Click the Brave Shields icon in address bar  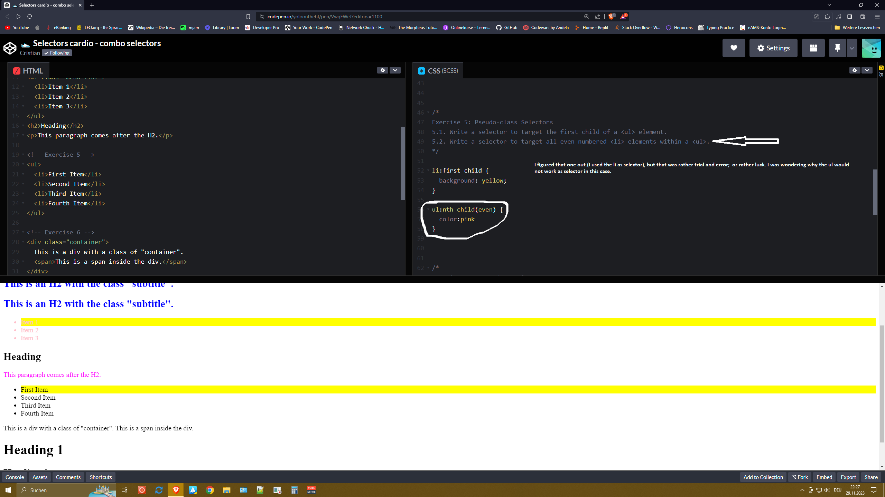pos(611,16)
